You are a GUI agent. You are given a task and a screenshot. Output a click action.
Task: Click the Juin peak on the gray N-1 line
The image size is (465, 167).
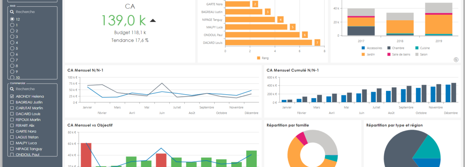pos(161,83)
